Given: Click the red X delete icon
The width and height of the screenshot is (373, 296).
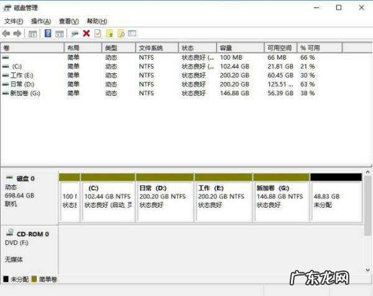Looking at the screenshot, I should click(86, 34).
